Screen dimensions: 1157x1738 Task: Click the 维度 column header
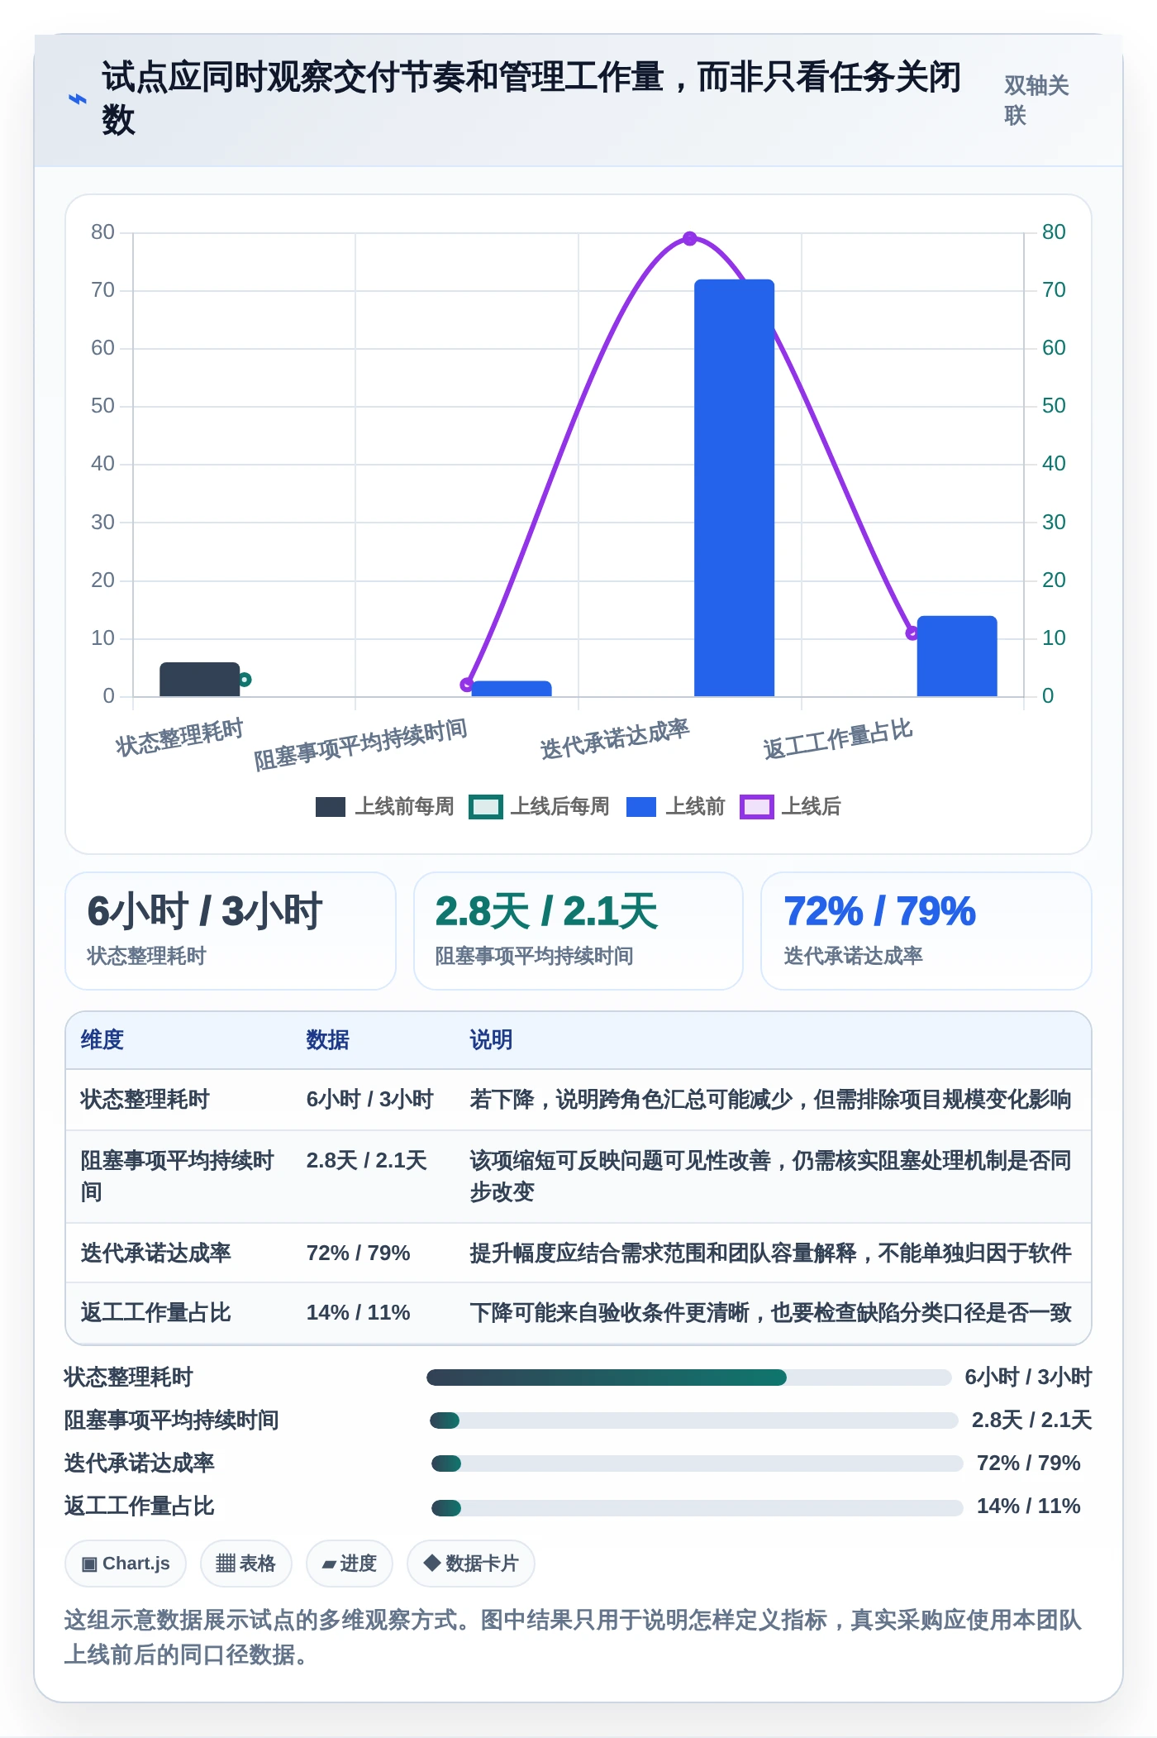tap(102, 1040)
